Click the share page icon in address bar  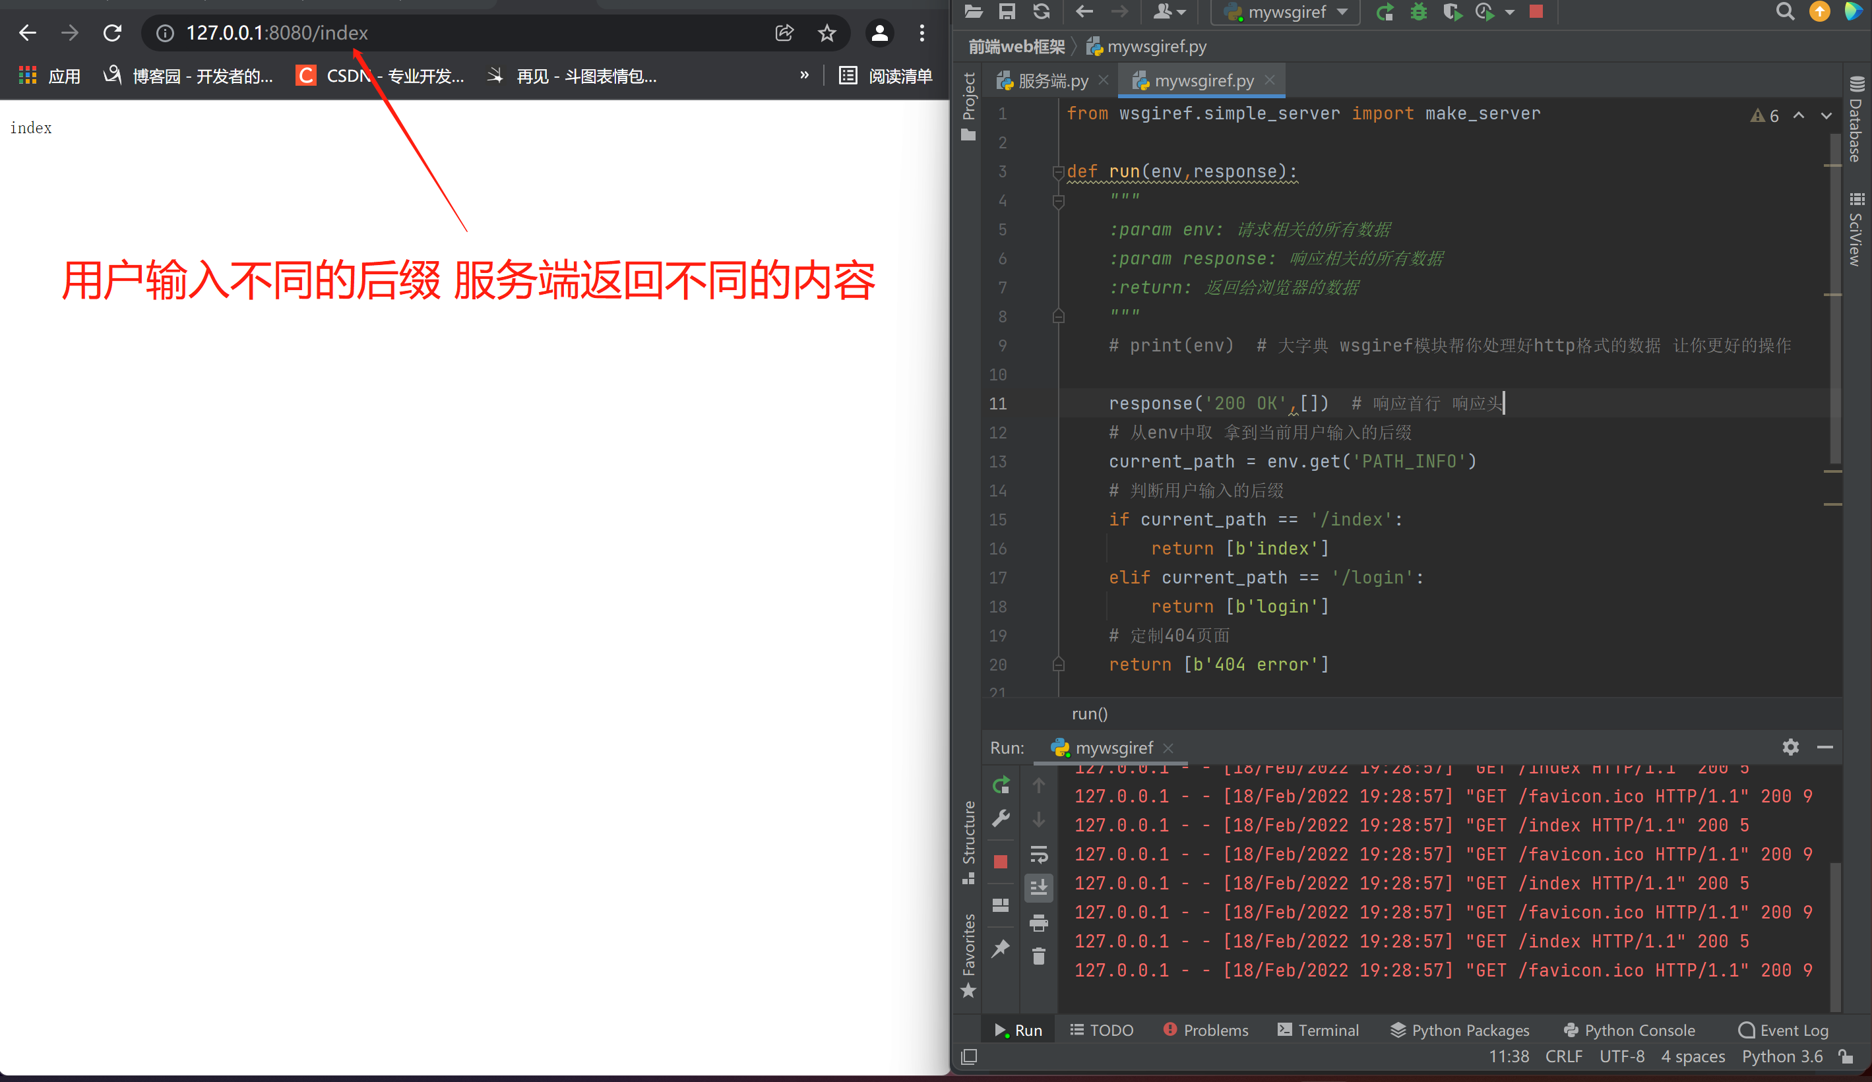784,34
